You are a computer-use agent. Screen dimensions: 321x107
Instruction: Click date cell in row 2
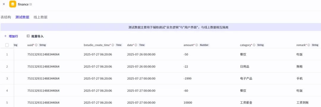point(141,67)
